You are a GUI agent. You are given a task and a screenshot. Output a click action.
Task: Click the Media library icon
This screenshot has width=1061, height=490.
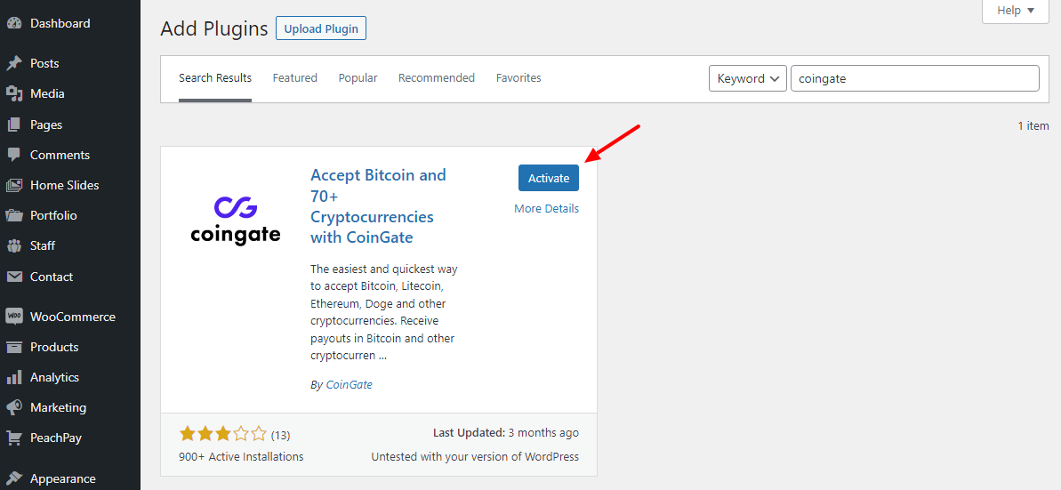pyautogui.click(x=14, y=94)
